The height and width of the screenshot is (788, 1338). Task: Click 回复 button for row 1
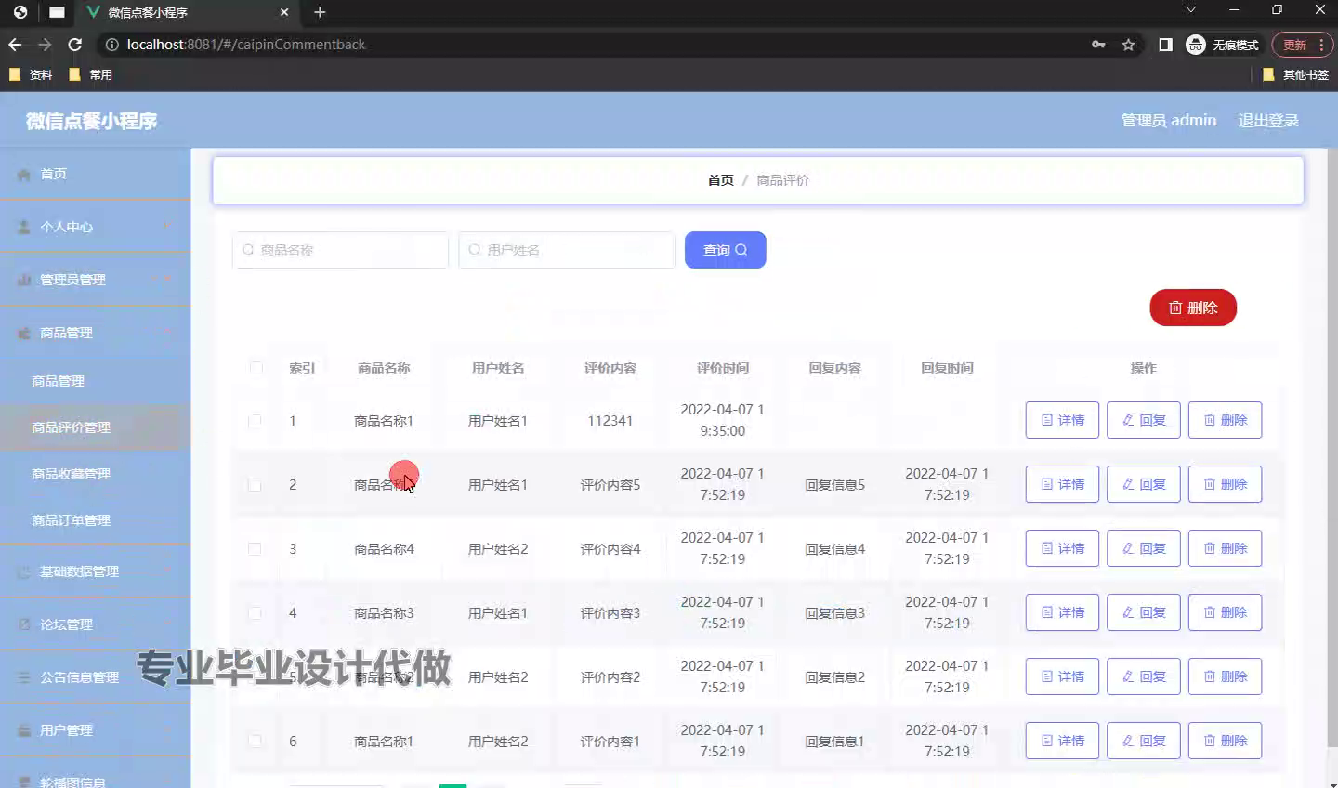pyautogui.click(x=1144, y=420)
